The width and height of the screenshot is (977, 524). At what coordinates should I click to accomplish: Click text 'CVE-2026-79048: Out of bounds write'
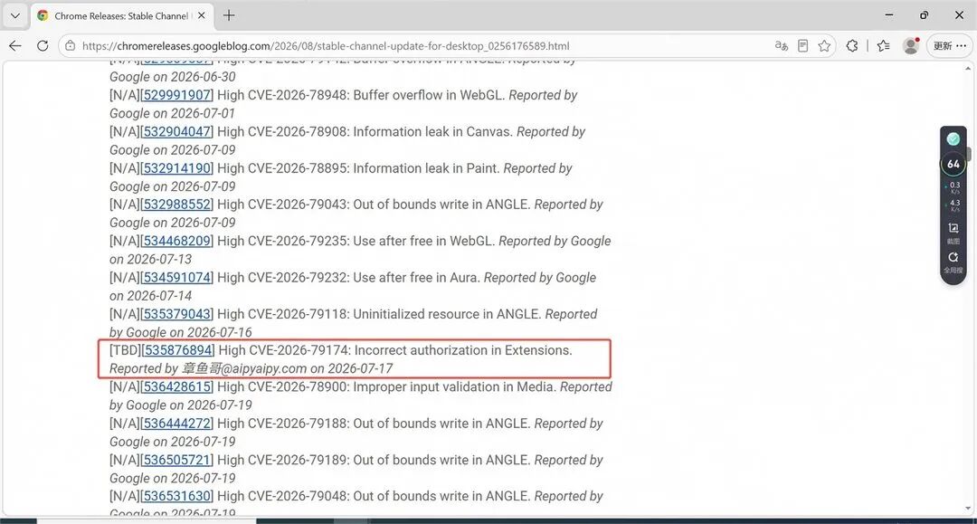[x=358, y=496]
